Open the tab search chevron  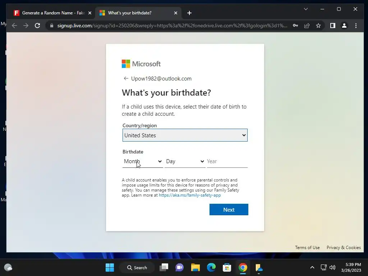[305, 9]
